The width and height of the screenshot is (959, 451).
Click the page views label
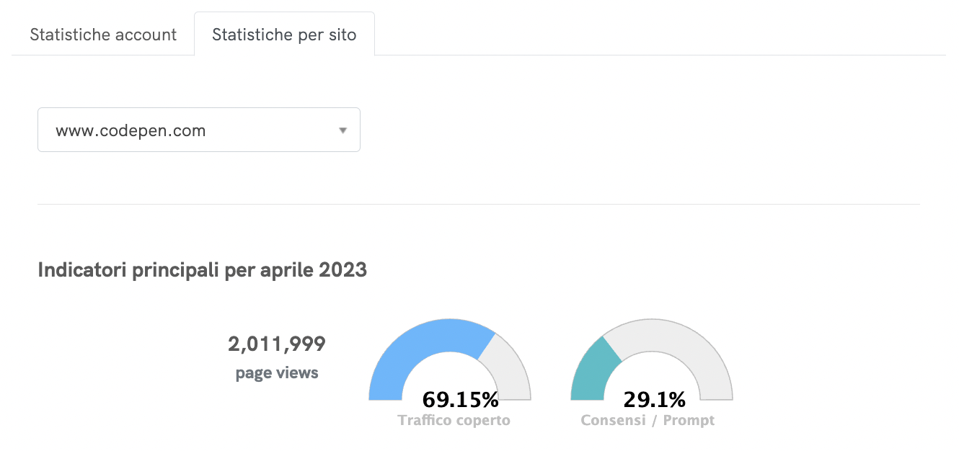(x=277, y=372)
